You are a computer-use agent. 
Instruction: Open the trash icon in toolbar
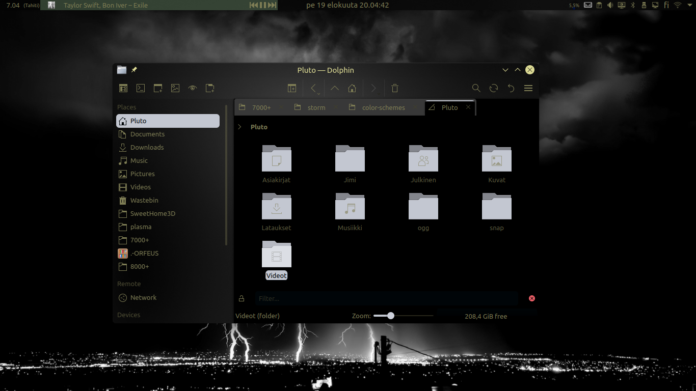395,88
